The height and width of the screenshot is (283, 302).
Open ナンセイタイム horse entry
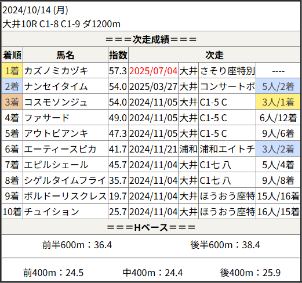pyautogui.click(x=56, y=86)
